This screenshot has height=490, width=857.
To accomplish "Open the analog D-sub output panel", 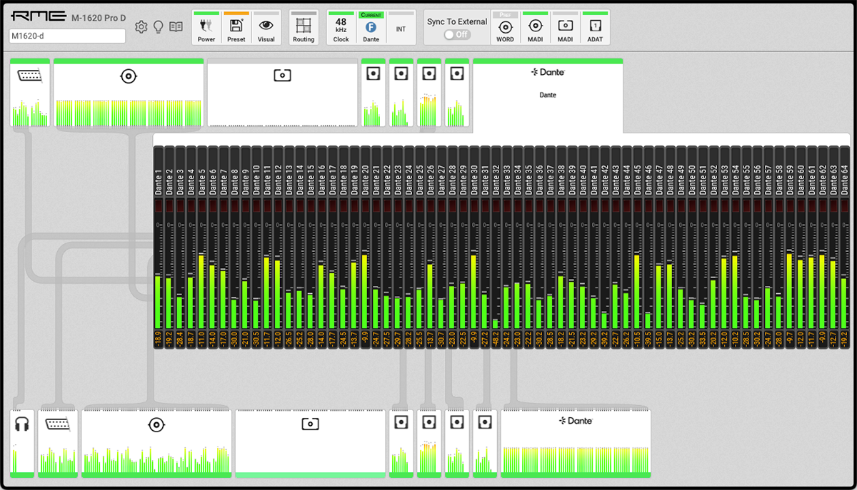I will click(x=58, y=443).
